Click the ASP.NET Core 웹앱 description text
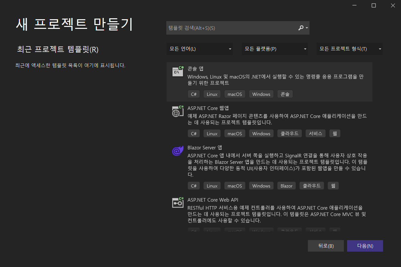 (277, 119)
